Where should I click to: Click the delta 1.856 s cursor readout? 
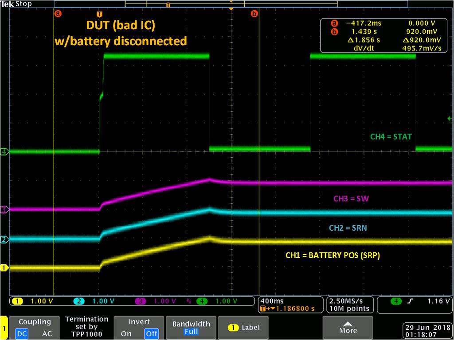(x=364, y=40)
